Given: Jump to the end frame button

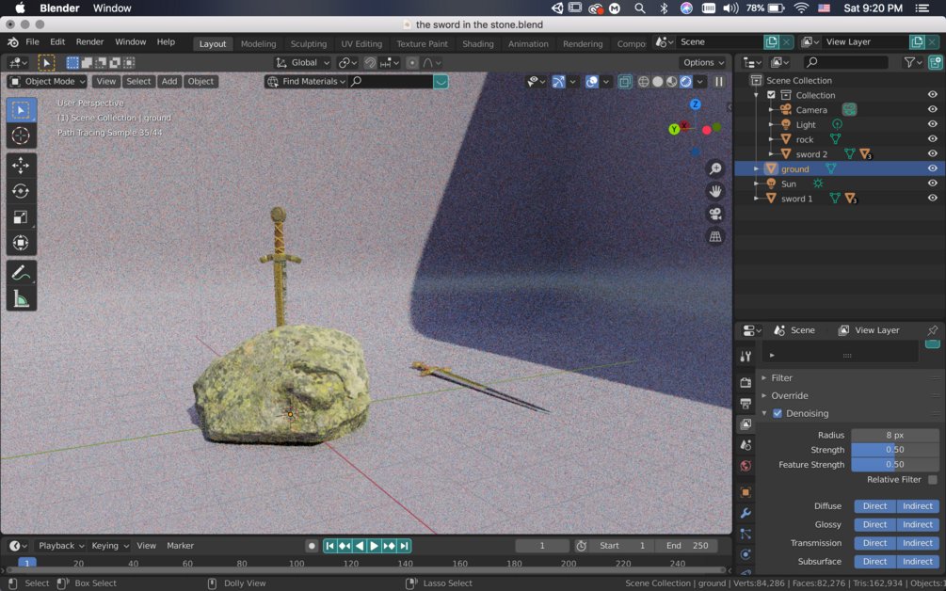Looking at the screenshot, I should (404, 546).
